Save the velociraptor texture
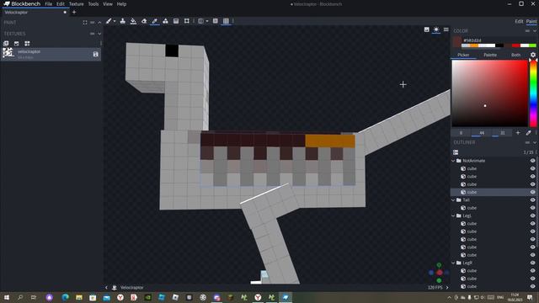539x303 pixels. [95, 54]
